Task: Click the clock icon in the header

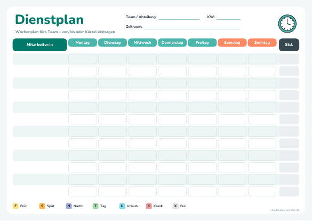Action: click(287, 23)
